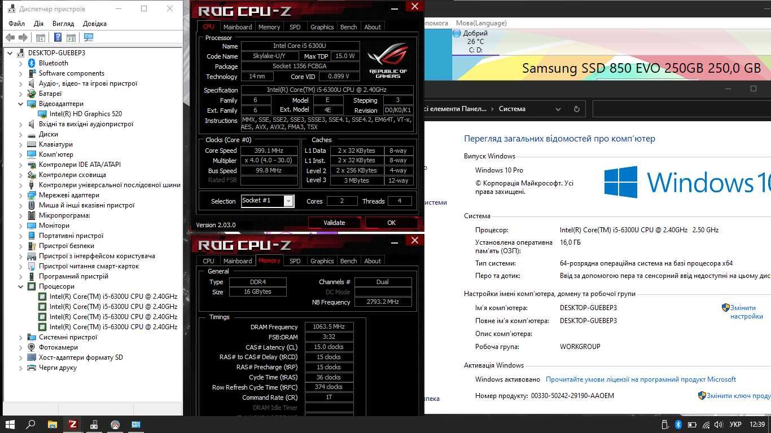
Task: Click the taskbar clock 12:39
Action: click(x=757, y=425)
